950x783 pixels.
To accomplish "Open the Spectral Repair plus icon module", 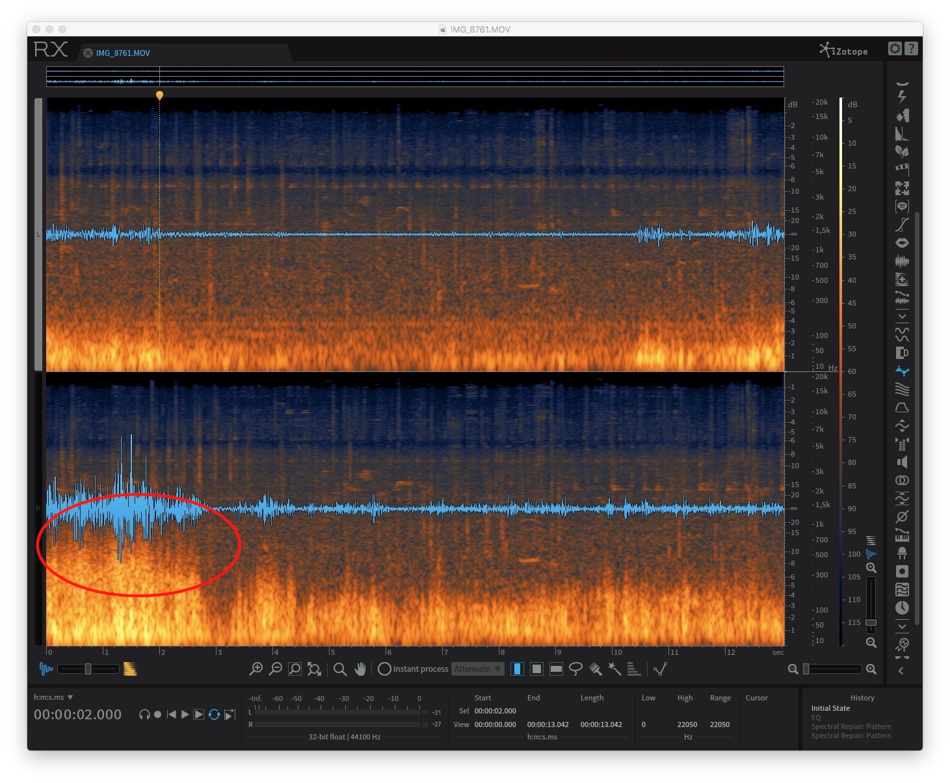I will click(x=902, y=280).
